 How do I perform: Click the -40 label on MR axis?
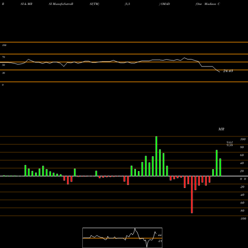pos(242,195)
